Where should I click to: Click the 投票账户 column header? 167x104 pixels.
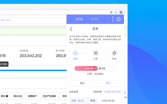(x=32, y=96)
